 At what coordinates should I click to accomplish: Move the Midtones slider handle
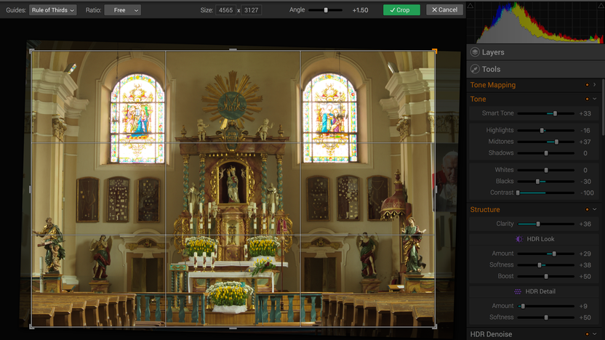[x=556, y=142]
